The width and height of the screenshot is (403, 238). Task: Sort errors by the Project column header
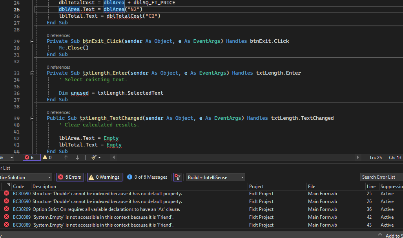click(x=257, y=187)
